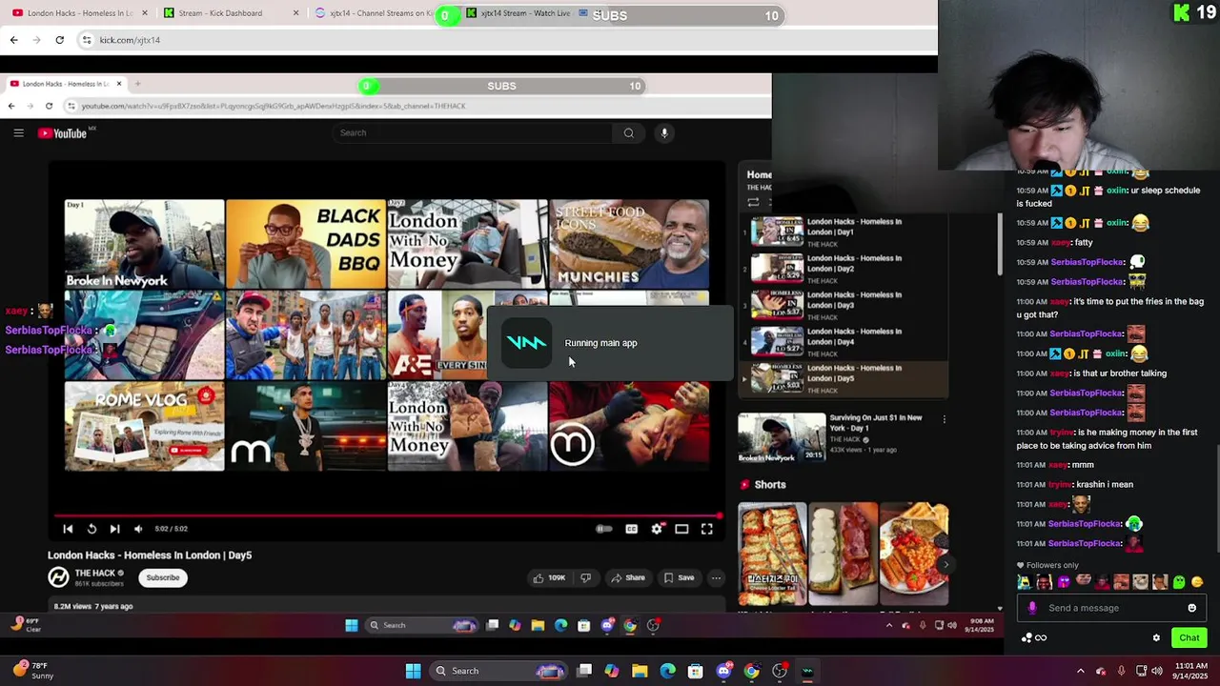The width and height of the screenshot is (1220, 686).
Task: Open the 78°F Sunny weather widget
Action: pyautogui.click(x=34, y=671)
